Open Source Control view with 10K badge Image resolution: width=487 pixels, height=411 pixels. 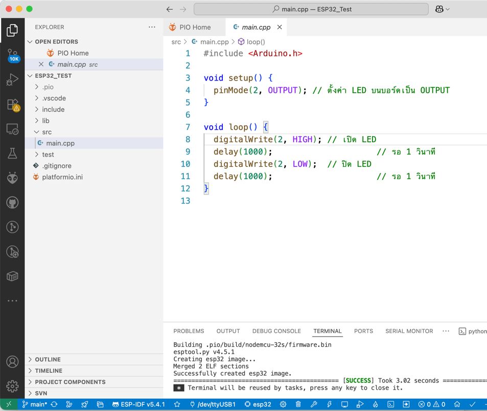13,55
